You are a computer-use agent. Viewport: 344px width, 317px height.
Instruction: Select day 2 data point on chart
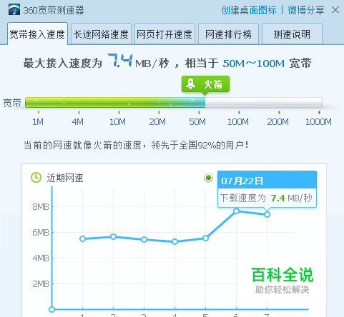point(113,236)
